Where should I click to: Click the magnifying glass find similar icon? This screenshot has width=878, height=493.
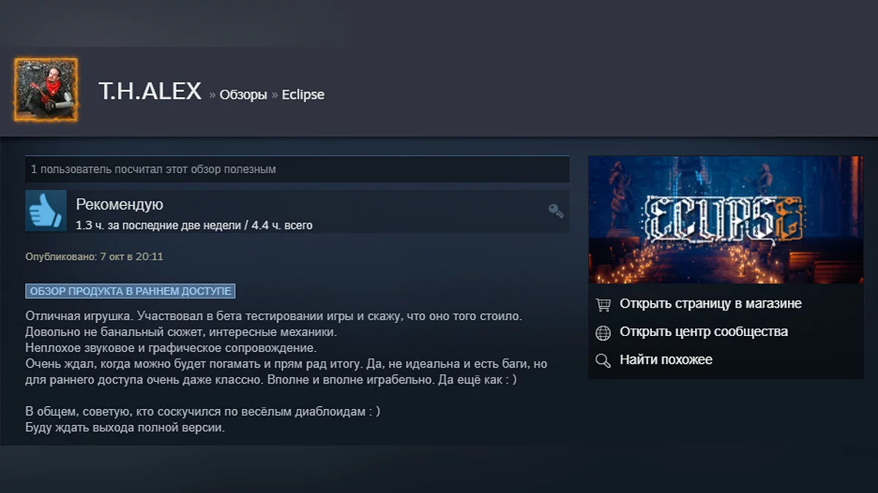(x=603, y=360)
